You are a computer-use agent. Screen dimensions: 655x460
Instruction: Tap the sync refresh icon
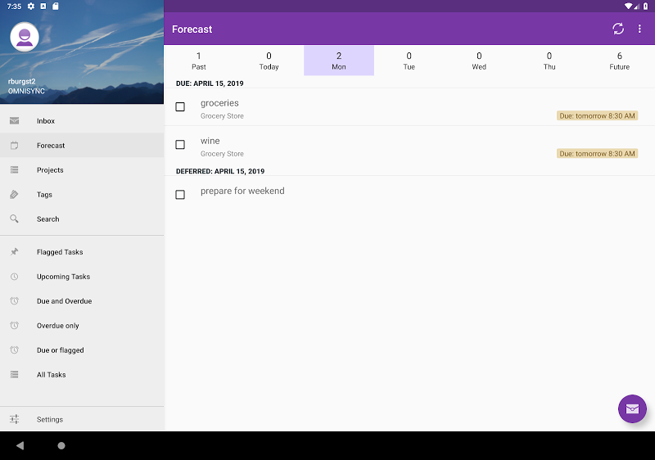(x=618, y=29)
